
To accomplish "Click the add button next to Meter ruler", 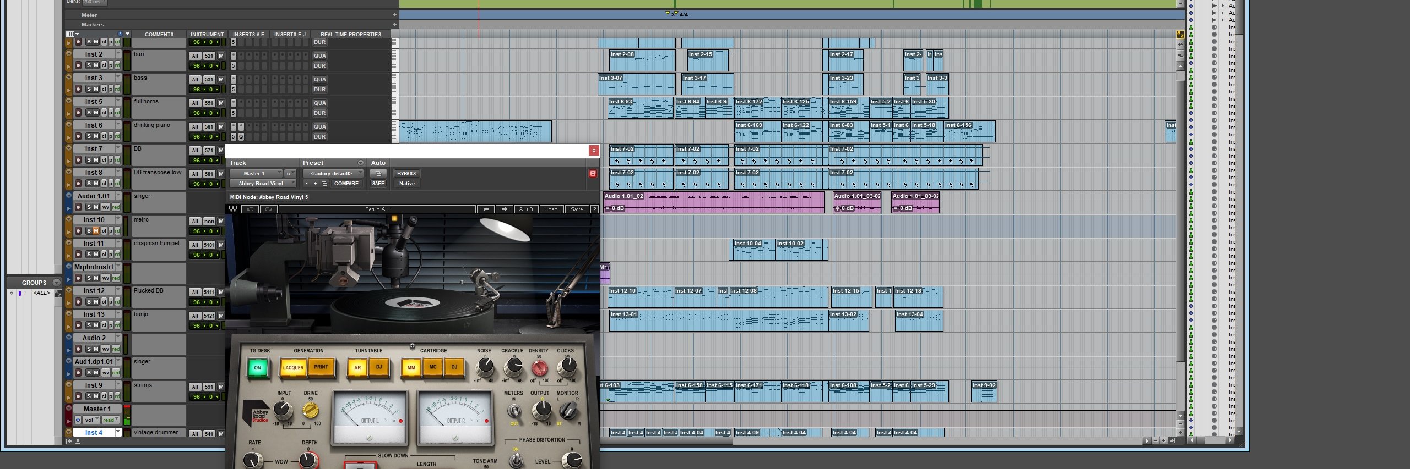I will [394, 15].
